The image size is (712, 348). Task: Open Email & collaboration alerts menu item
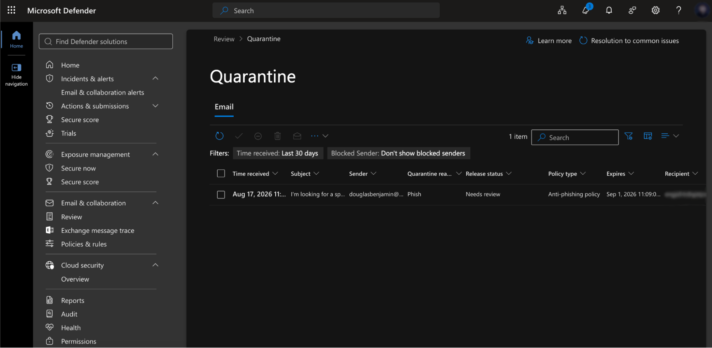tap(103, 92)
